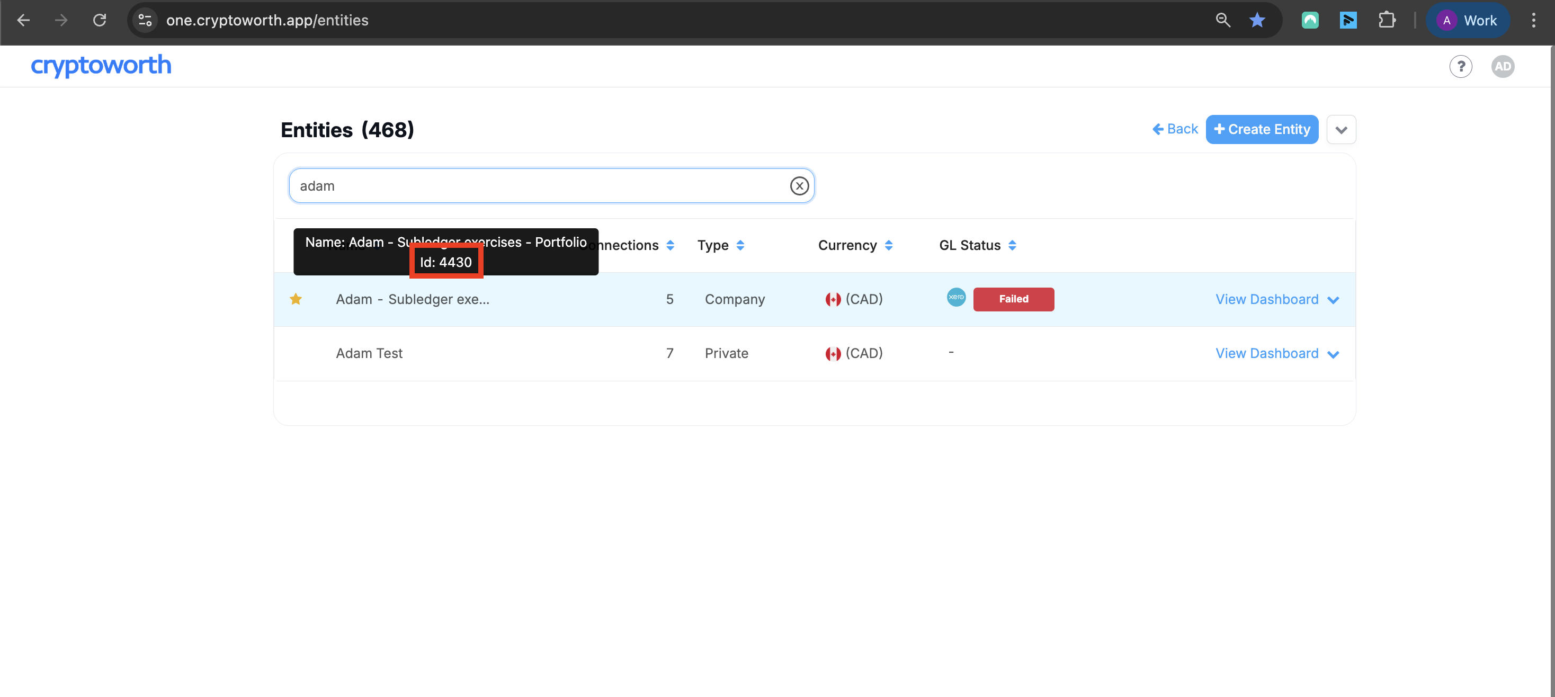Reload the page
The height and width of the screenshot is (697, 1555).
pyautogui.click(x=100, y=20)
